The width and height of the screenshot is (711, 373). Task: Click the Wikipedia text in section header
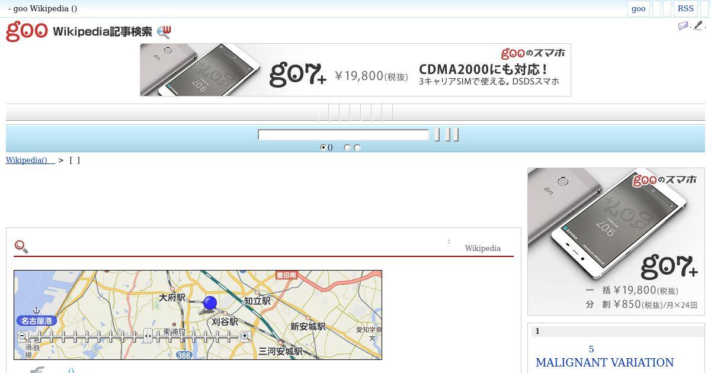pos(483,249)
